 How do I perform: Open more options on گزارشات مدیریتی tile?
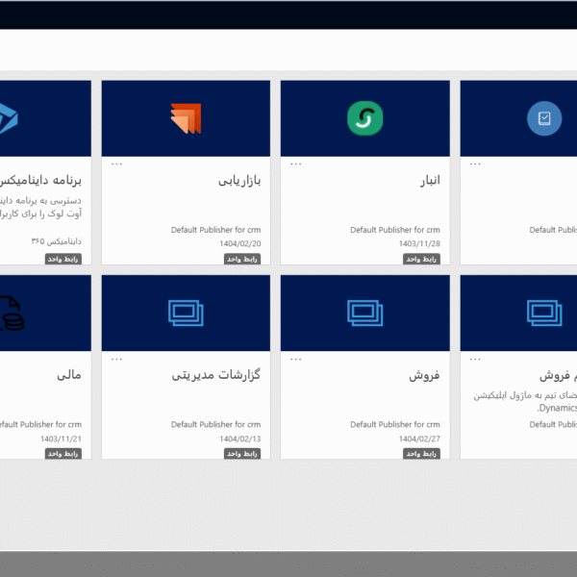[116, 360]
